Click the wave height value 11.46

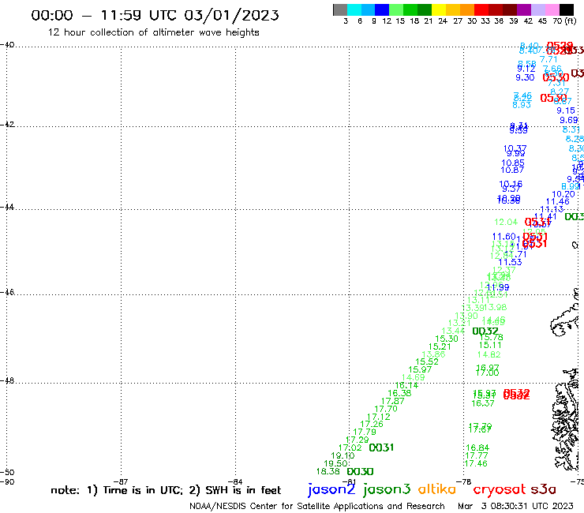coord(557,201)
